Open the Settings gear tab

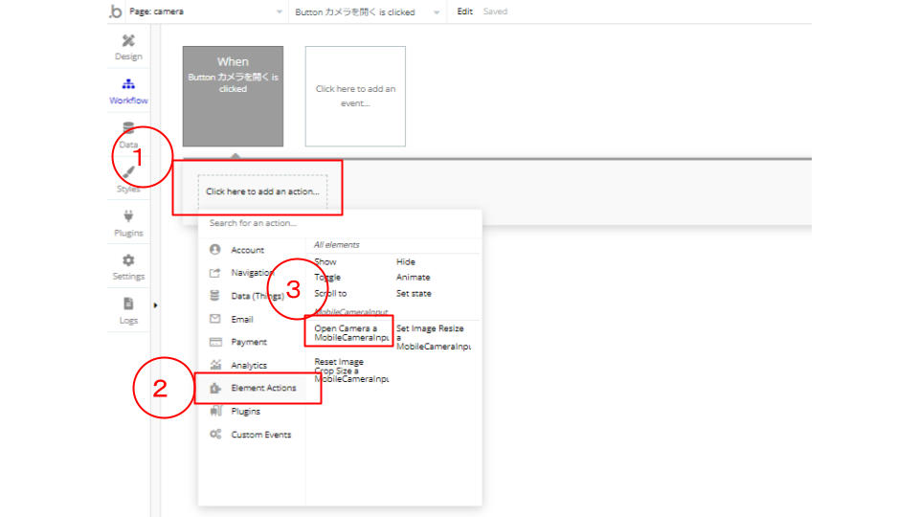tap(128, 267)
